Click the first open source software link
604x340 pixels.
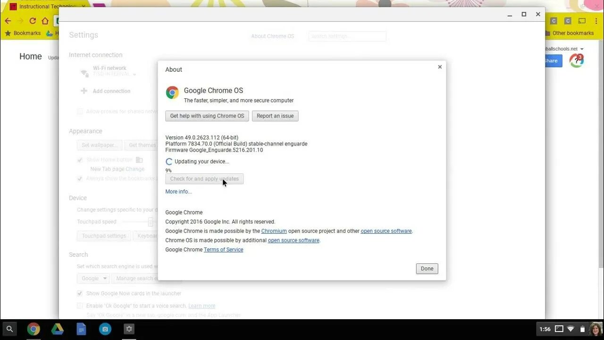[x=386, y=231]
